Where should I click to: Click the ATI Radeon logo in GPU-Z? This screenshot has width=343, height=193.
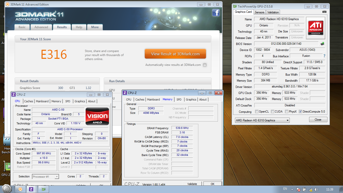pos(316,28)
